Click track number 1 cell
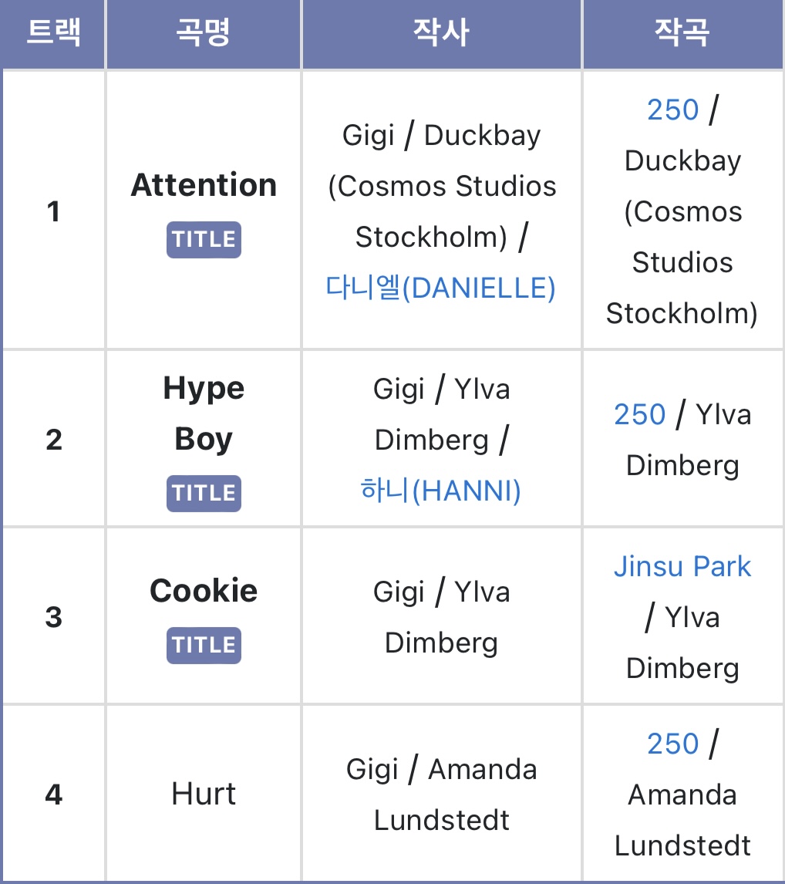785x884 pixels. coord(53,211)
